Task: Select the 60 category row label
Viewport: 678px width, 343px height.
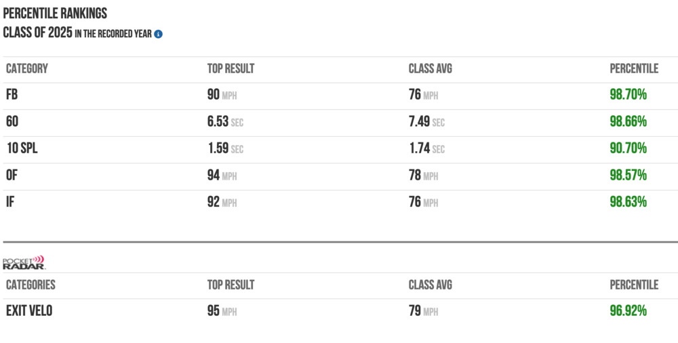Action: coord(12,122)
